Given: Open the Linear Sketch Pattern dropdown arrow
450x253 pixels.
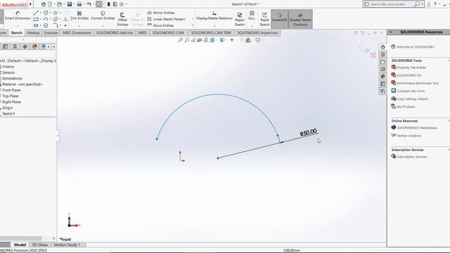Looking at the screenshot, I should click(x=192, y=19).
